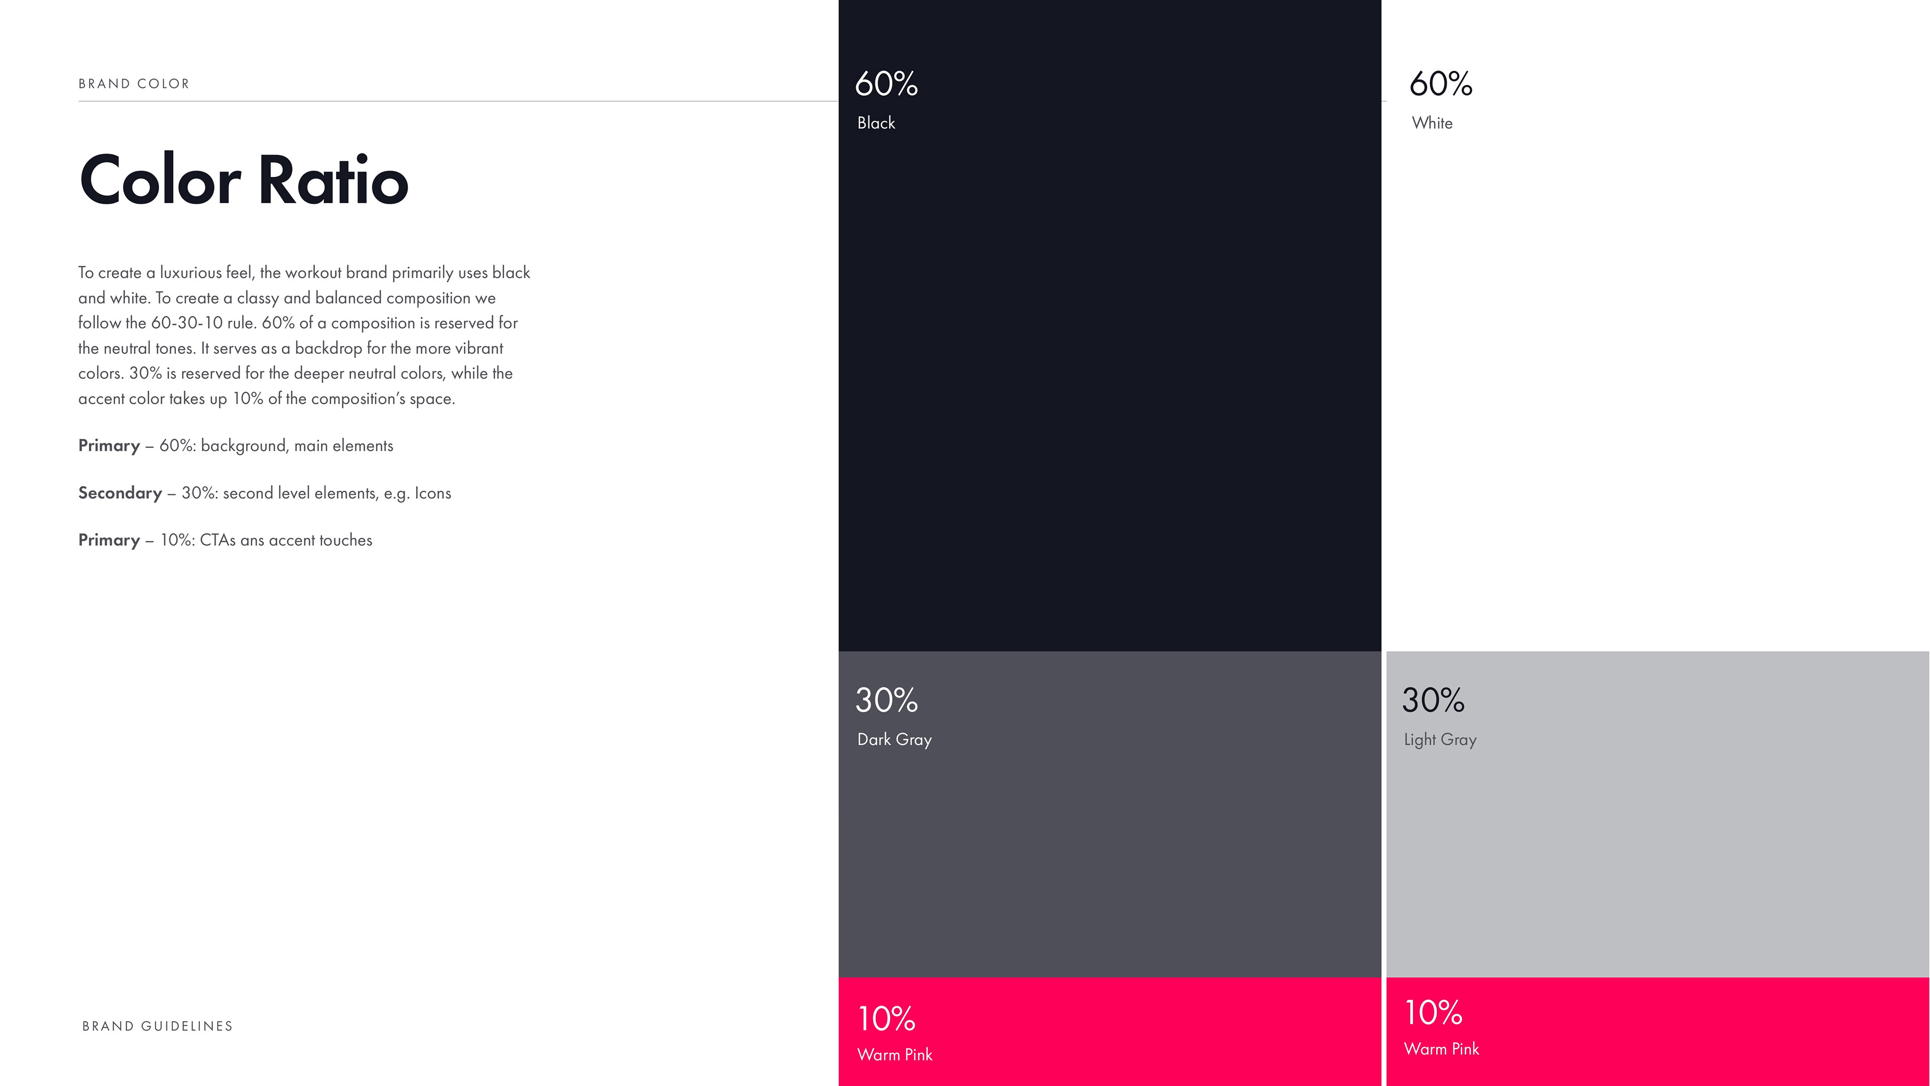Select the Color Ratio title
Screen dimensions: 1930x1086
click(x=243, y=180)
